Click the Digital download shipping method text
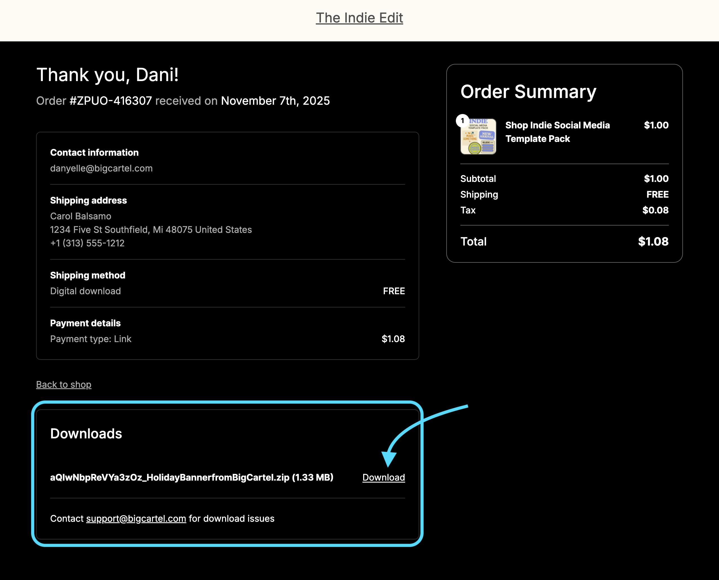719x580 pixels. click(86, 291)
